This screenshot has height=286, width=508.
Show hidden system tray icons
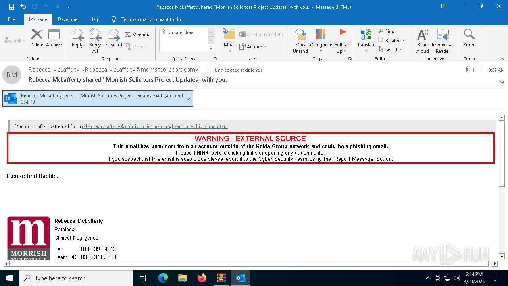point(428,278)
